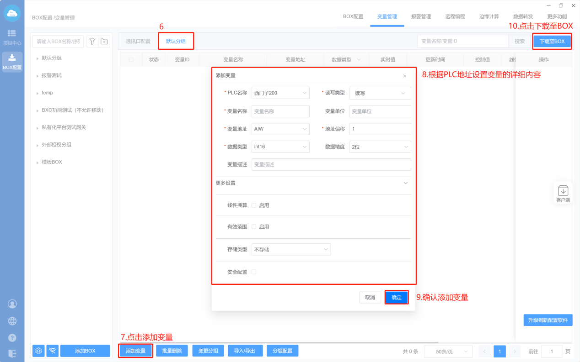Viewport: 580px width, 362px height.
Task: Click the 客户端 download icon
Action: [x=563, y=191]
